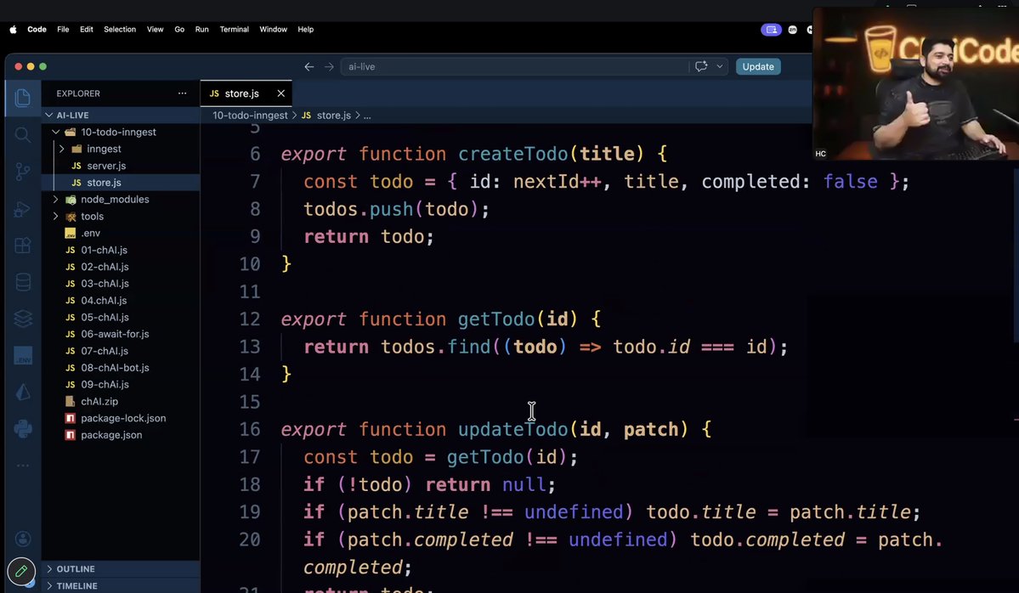Open the Code application menu
1019x593 pixels.
coord(37,29)
